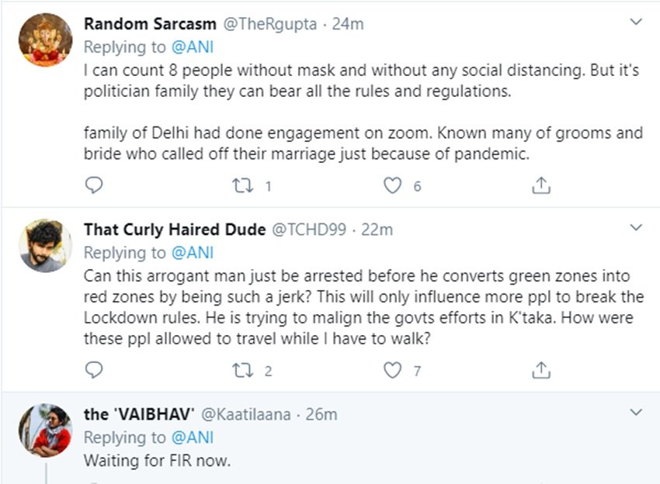
Task: Share That Curly Haired Dude's tweet
Action: [x=541, y=370]
